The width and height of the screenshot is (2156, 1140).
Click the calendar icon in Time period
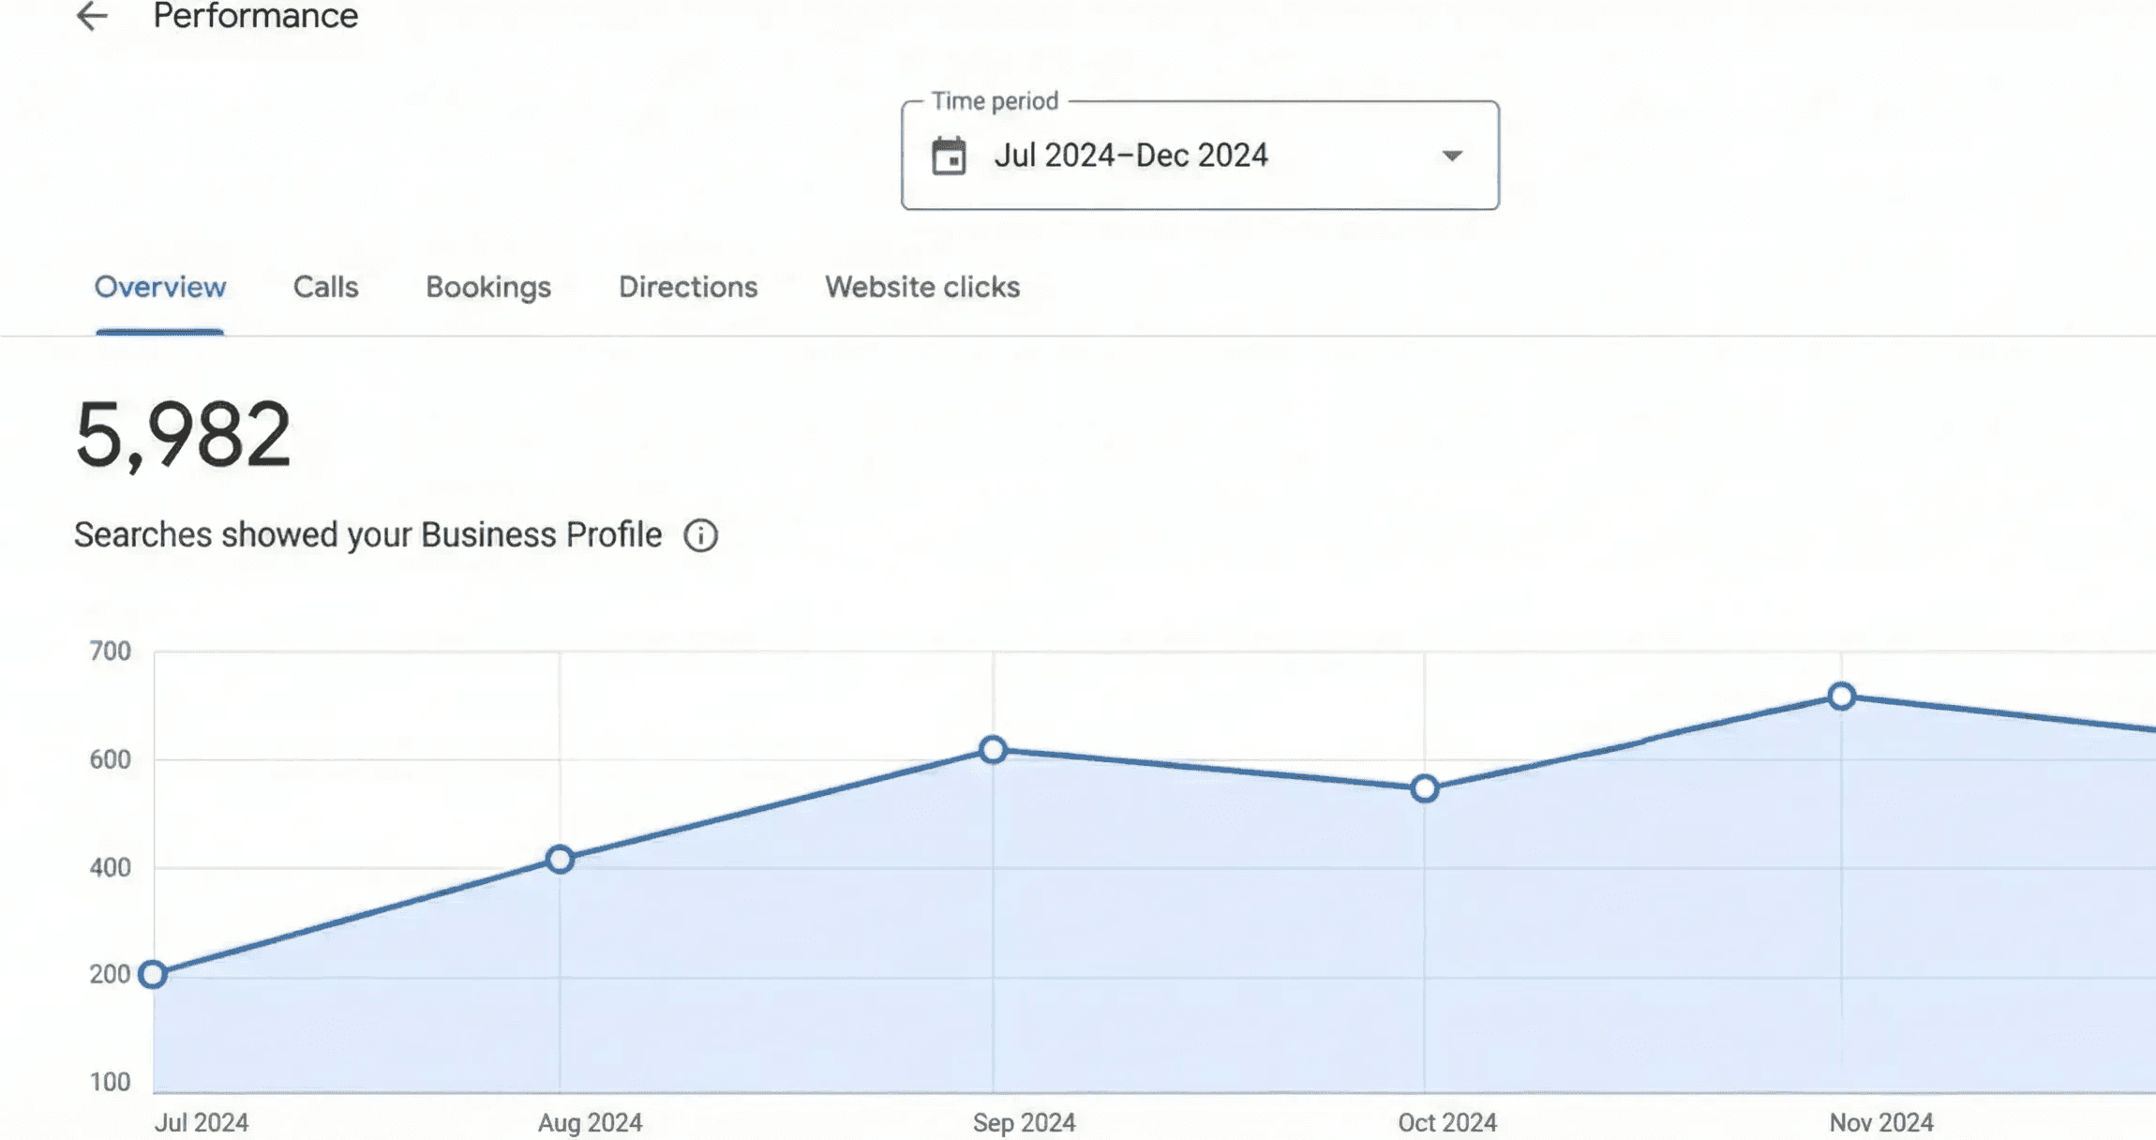(950, 156)
